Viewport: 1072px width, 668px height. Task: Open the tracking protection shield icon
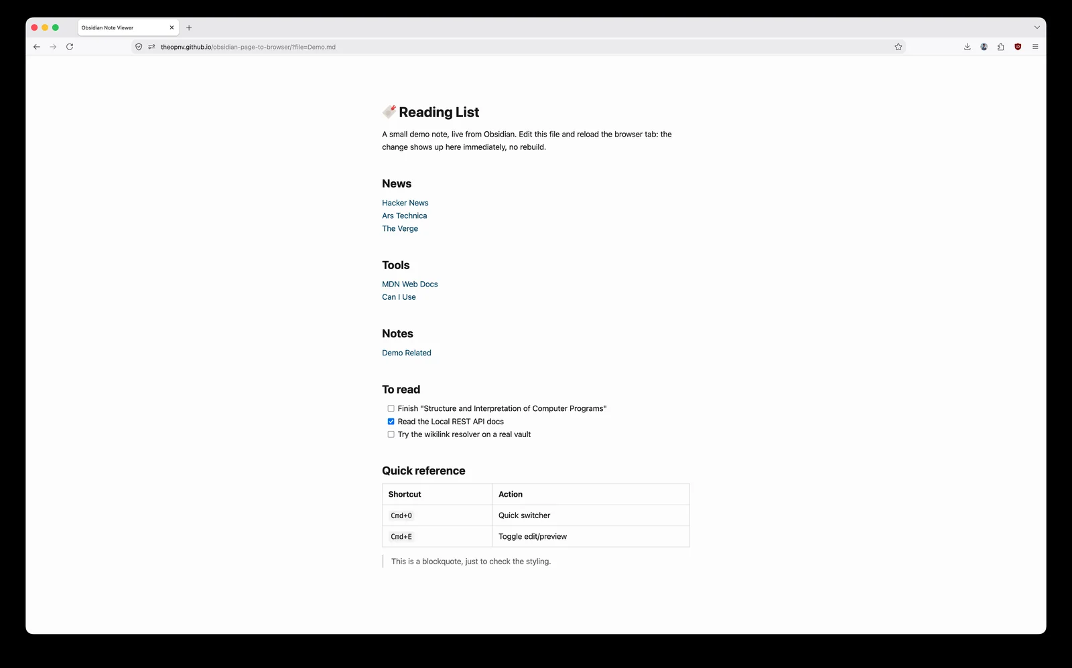[139, 47]
